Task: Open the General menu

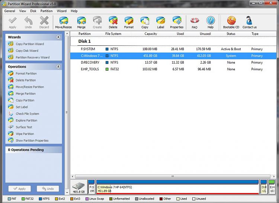Action: coord(10,11)
